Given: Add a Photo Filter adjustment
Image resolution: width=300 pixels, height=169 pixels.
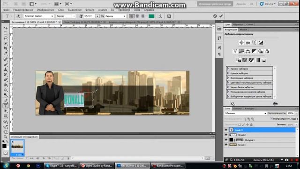Looking at the screenshot, I should pos(261,51).
